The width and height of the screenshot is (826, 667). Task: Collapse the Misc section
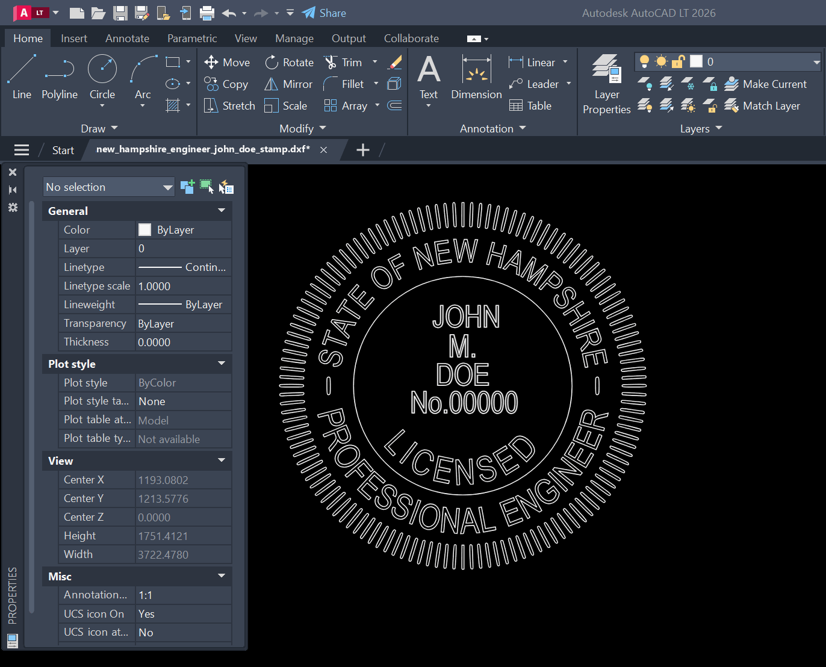pos(222,576)
